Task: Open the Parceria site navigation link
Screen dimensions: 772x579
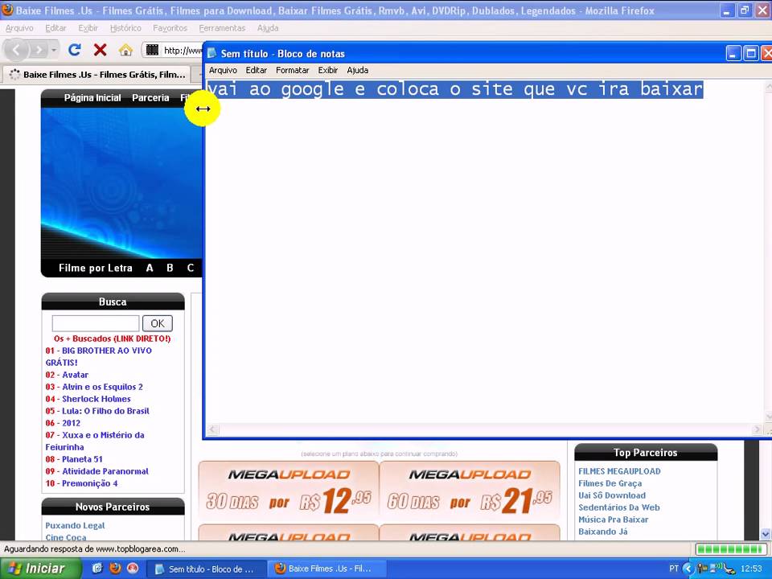Action: (150, 97)
